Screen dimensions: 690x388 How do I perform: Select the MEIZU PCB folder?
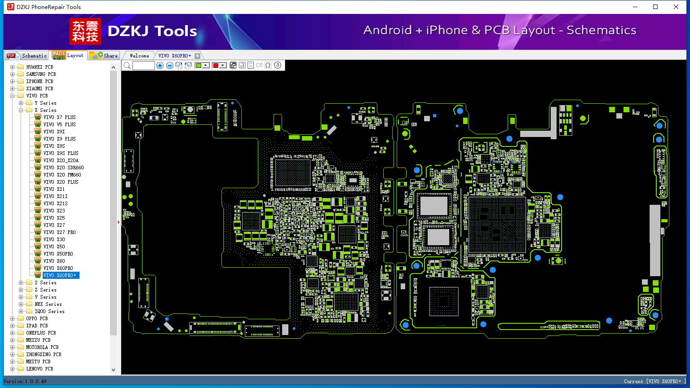click(38, 340)
